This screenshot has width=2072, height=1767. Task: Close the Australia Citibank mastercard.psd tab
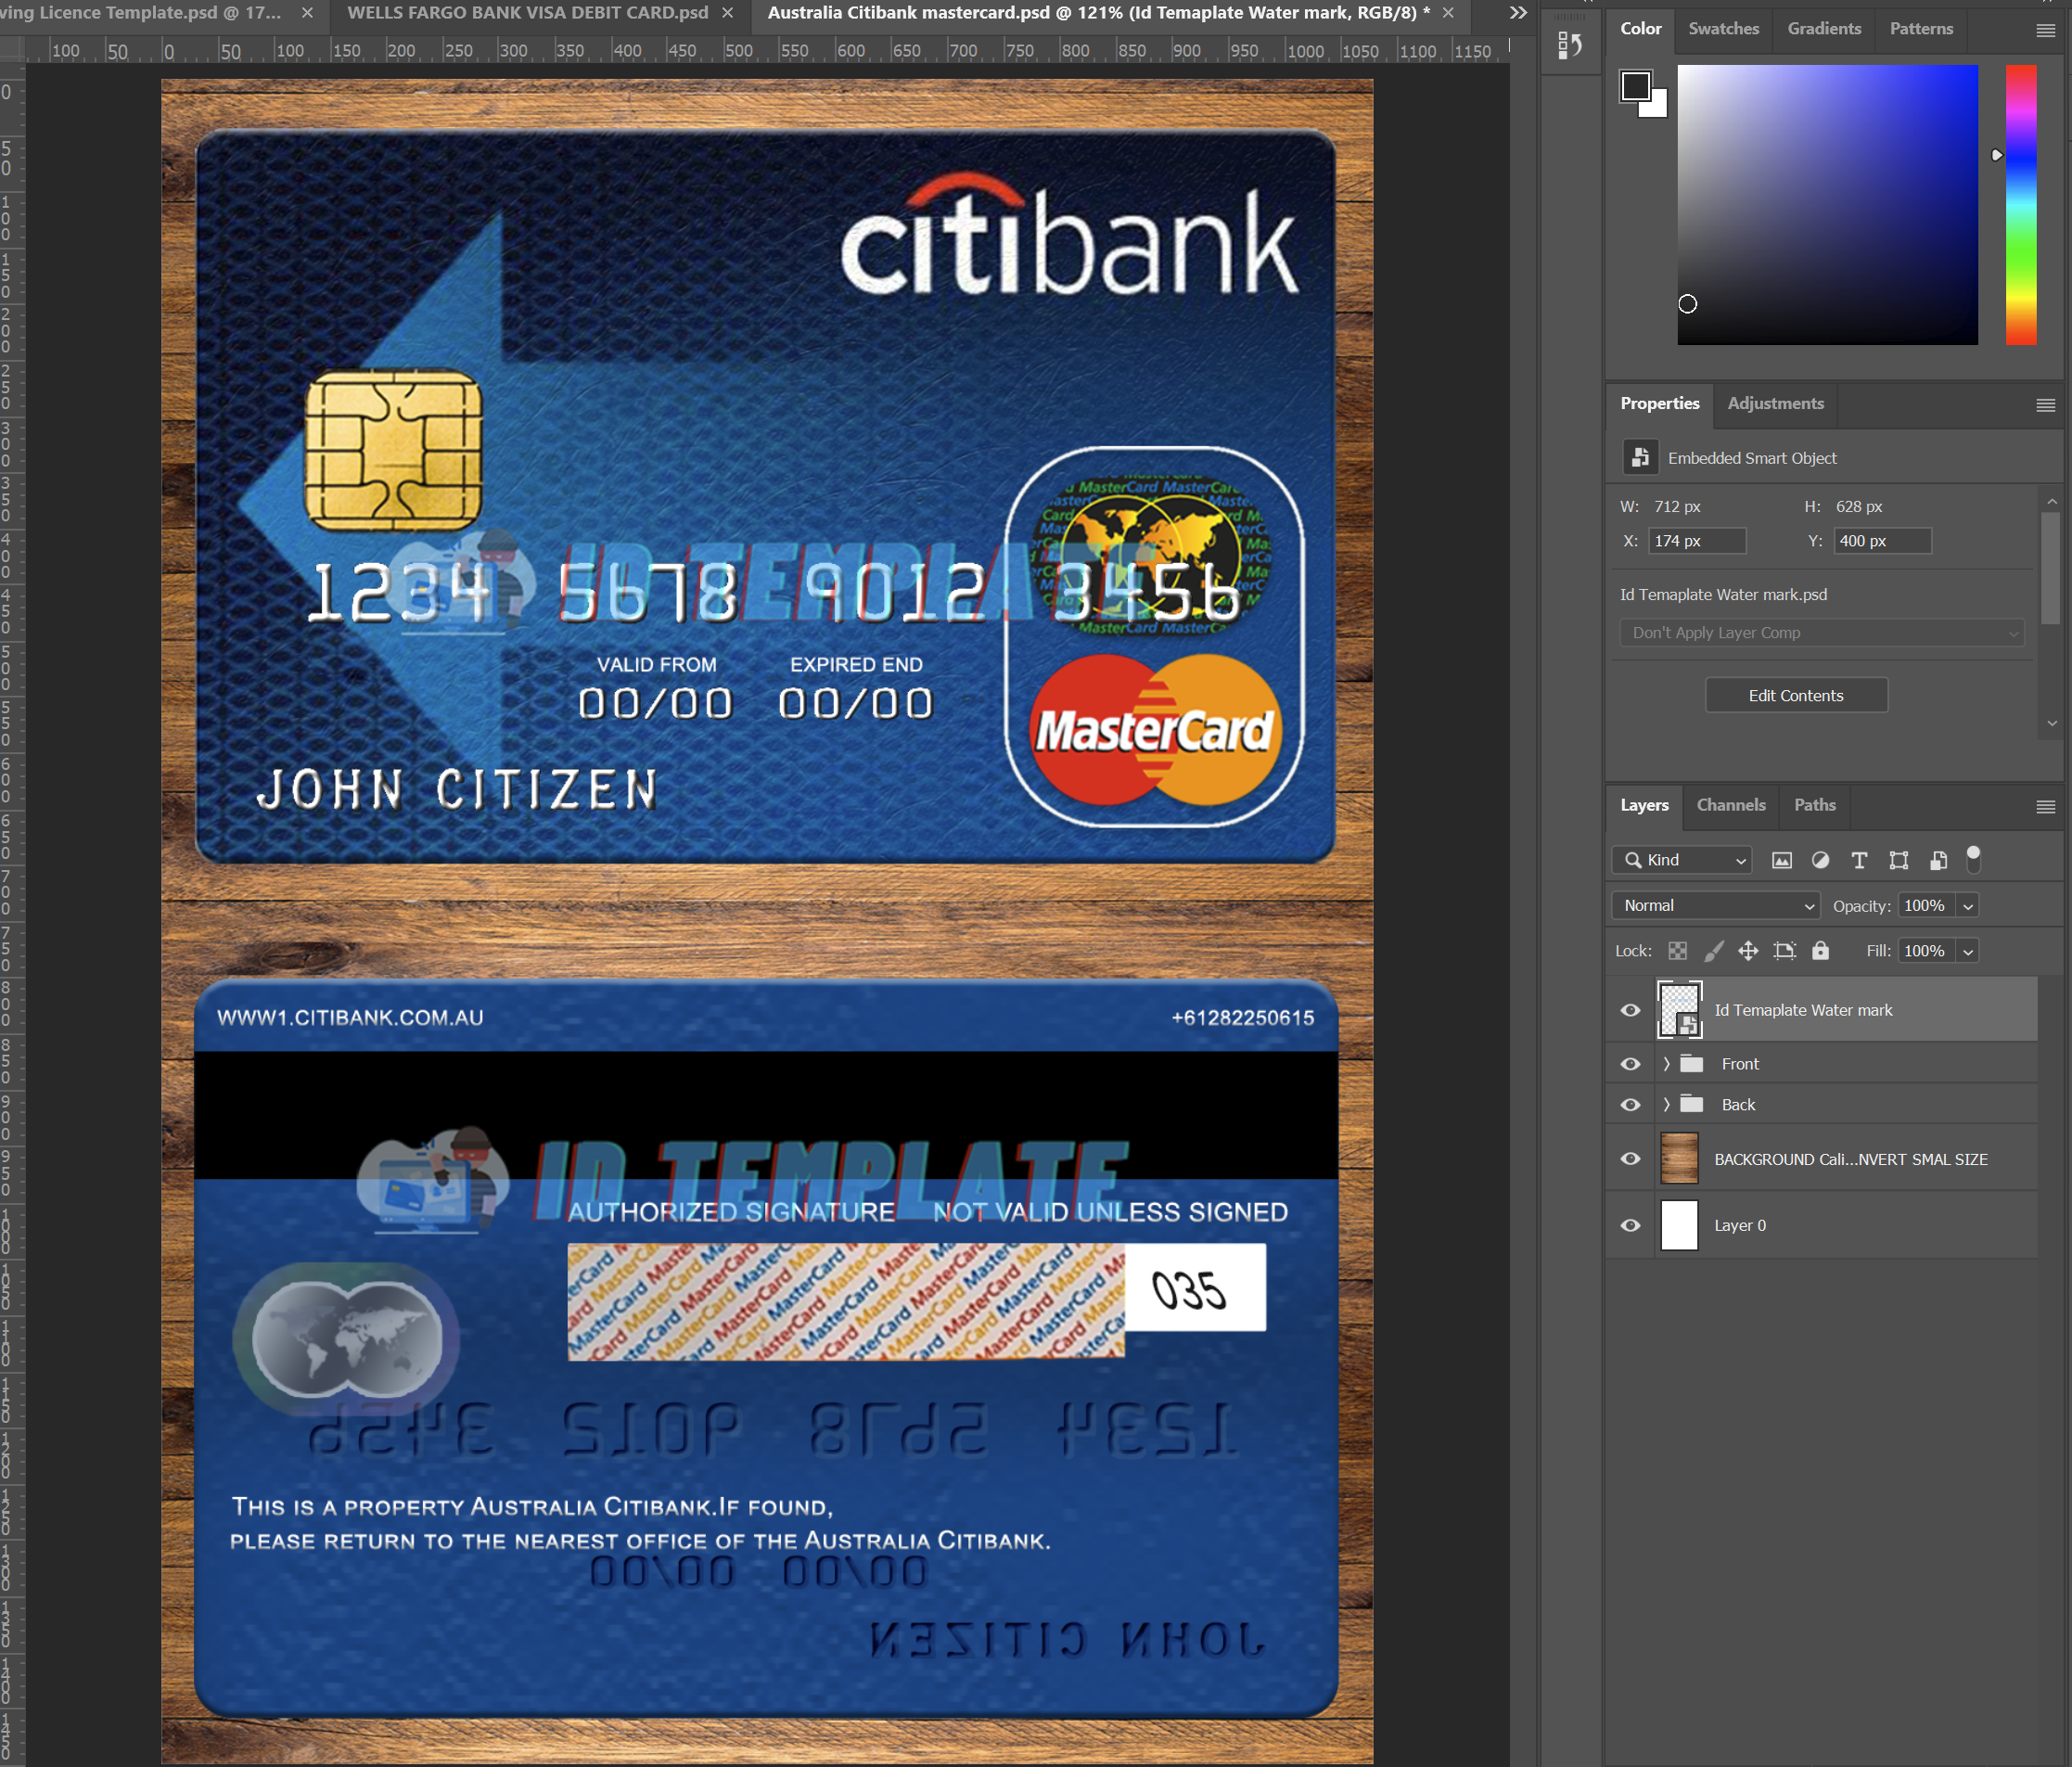[1448, 13]
